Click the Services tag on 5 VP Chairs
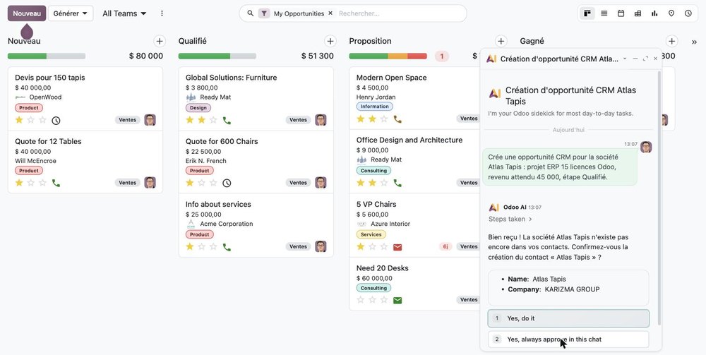The image size is (706, 355). [371, 234]
